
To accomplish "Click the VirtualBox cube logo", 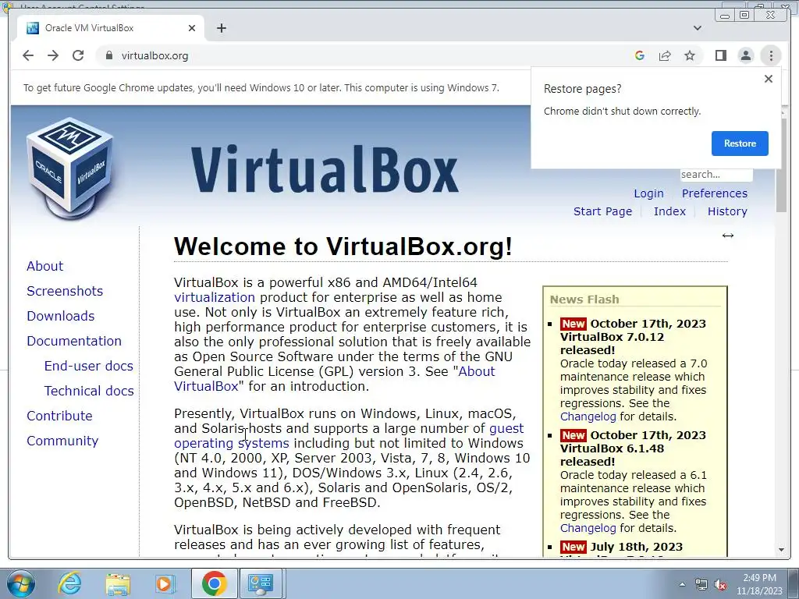I will click(x=69, y=168).
